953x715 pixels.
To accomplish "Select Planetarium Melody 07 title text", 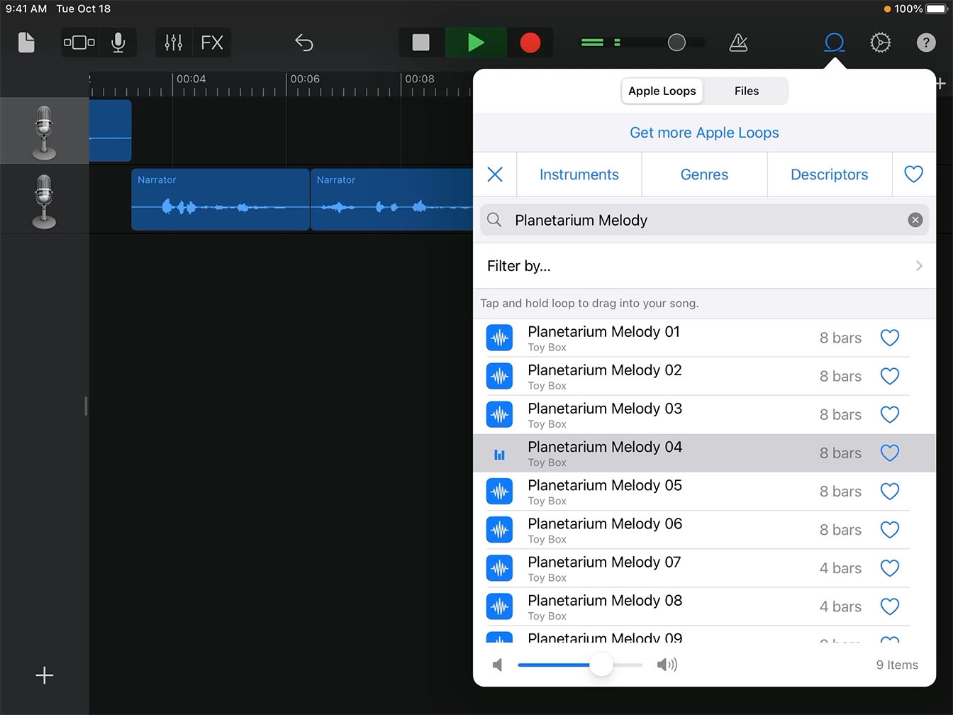I will pos(604,562).
